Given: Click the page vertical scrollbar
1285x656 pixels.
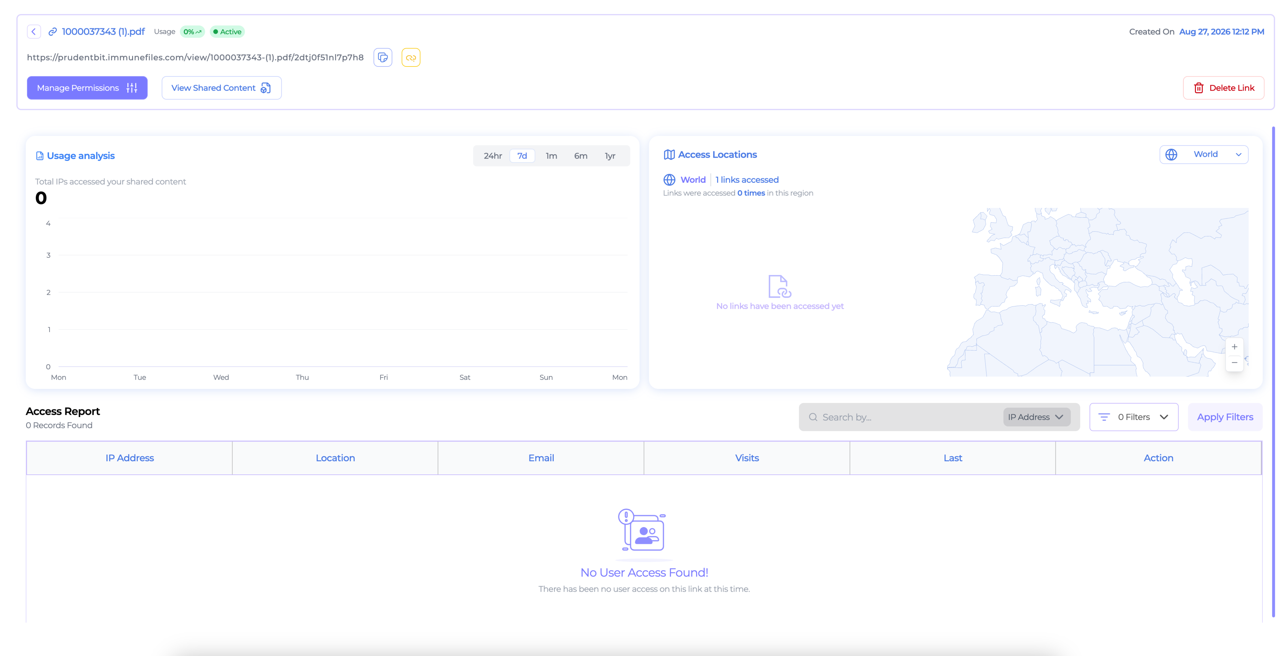Looking at the screenshot, I should 1273,371.
